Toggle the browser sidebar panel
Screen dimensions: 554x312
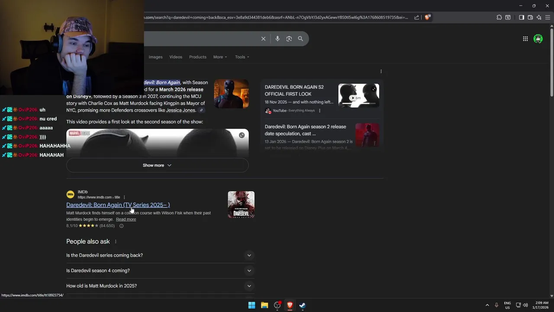tap(521, 17)
